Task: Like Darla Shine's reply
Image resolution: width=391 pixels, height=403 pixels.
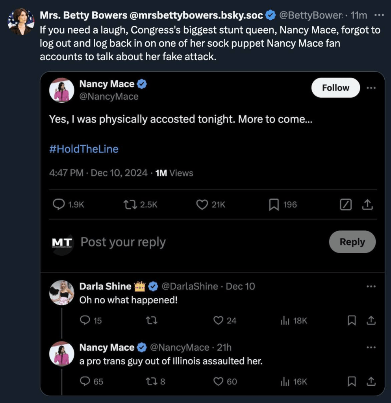Action: [218, 320]
